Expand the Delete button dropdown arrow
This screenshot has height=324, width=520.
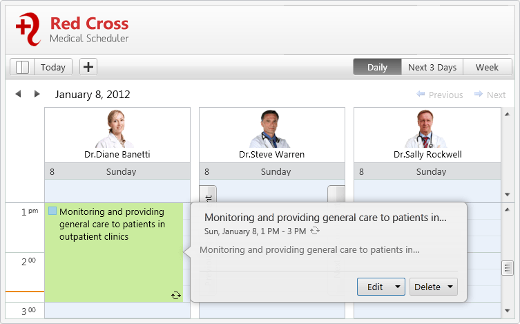[x=450, y=287]
